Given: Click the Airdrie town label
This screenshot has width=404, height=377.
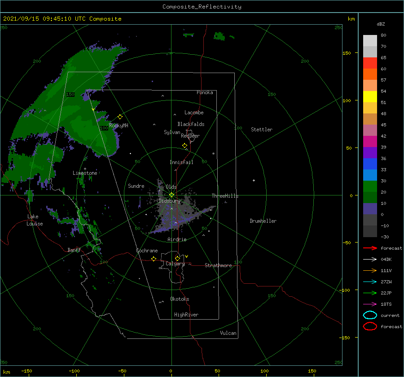Looking at the screenshot, I should (177, 239).
